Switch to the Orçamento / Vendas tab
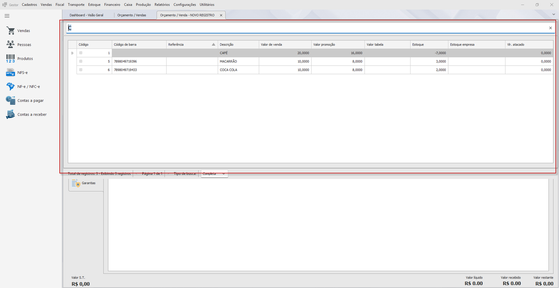559x288 pixels. pos(132,15)
